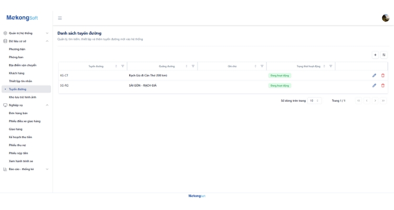Filter the Trạng thái hoạt động column
The height and width of the screenshot is (210, 394).
pyautogui.click(x=330, y=66)
